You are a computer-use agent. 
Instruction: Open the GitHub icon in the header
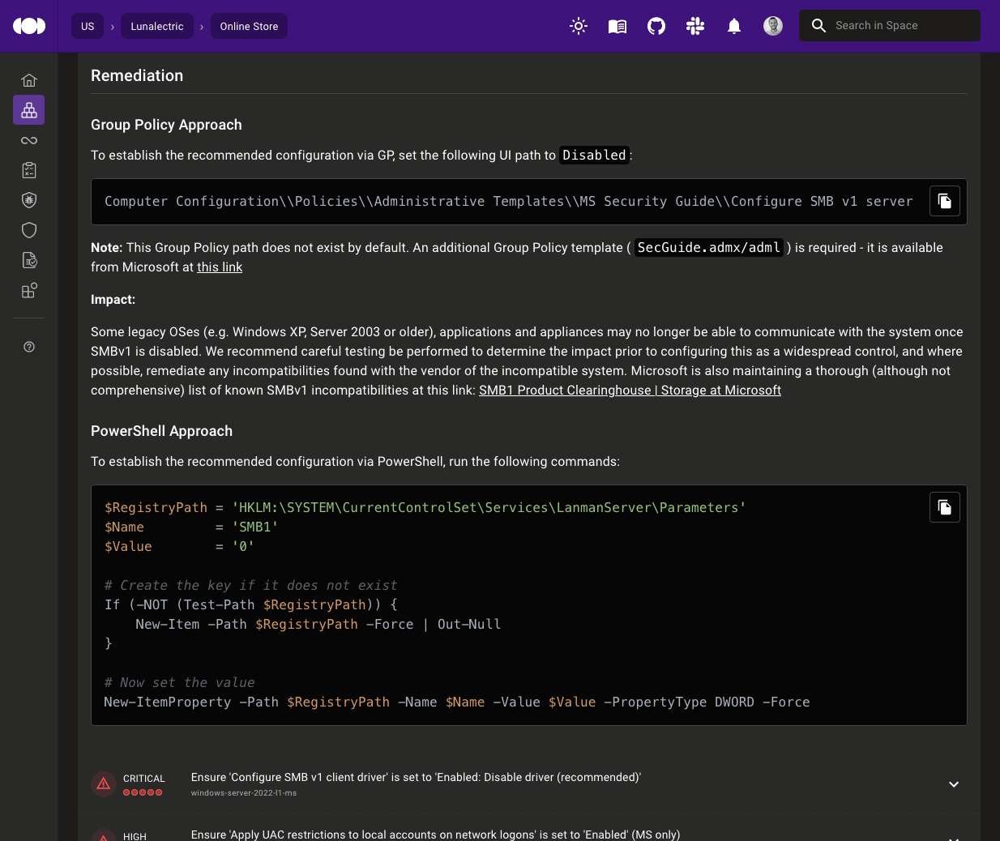coord(656,26)
